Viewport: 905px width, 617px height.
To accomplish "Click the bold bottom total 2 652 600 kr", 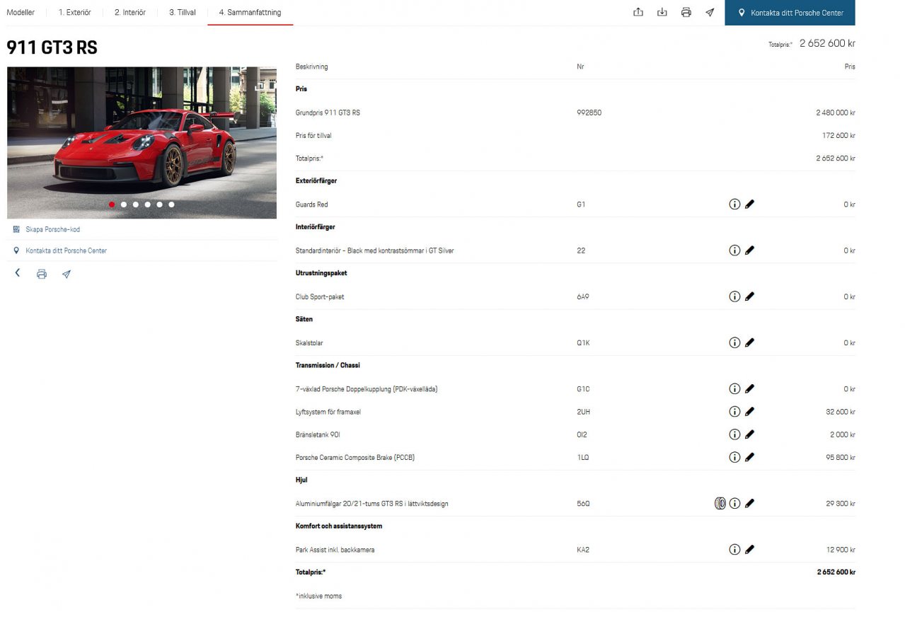I will click(x=836, y=572).
